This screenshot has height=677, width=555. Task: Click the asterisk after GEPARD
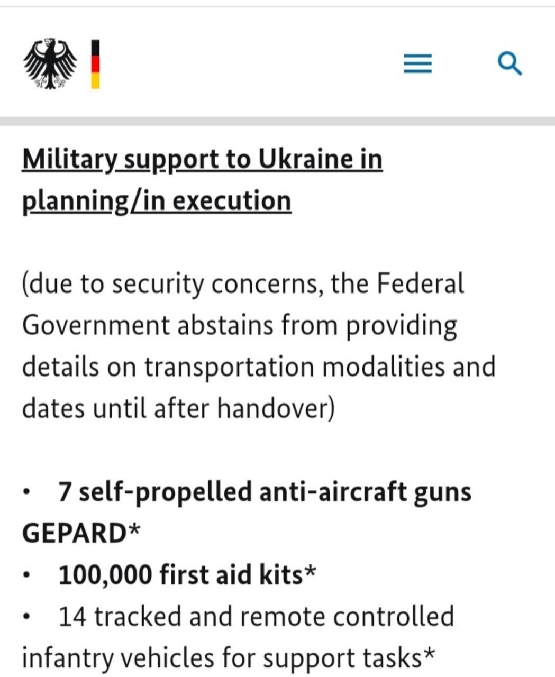coord(134,530)
